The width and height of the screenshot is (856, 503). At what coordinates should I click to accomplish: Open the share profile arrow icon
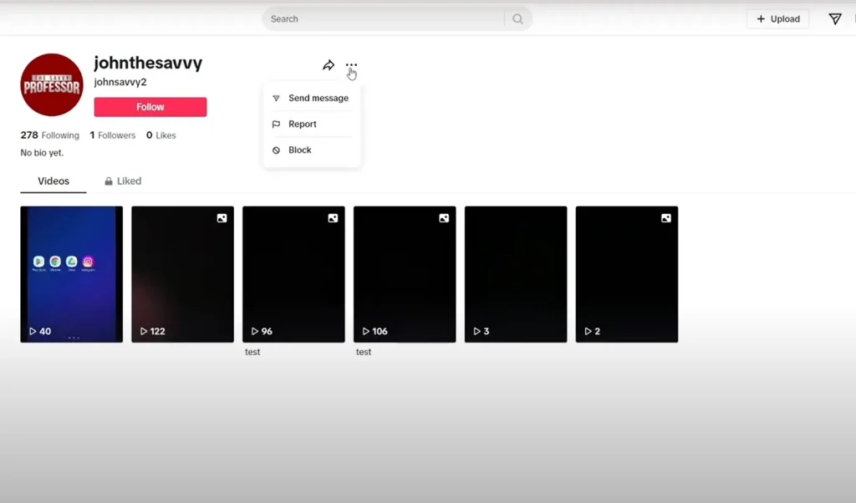pyautogui.click(x=328, y=64)
